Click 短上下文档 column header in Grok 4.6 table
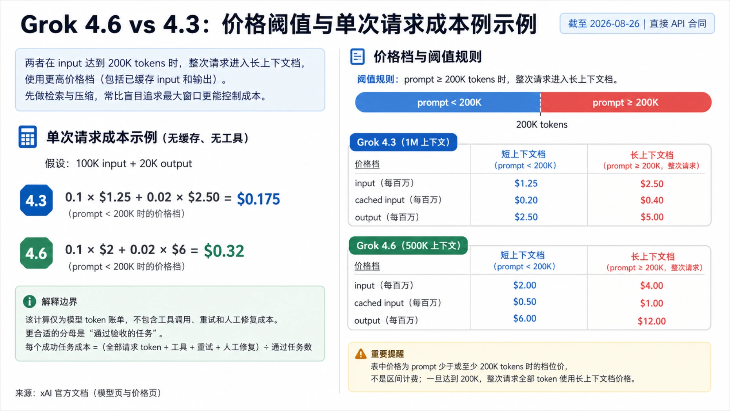 (x=524, y=260)
